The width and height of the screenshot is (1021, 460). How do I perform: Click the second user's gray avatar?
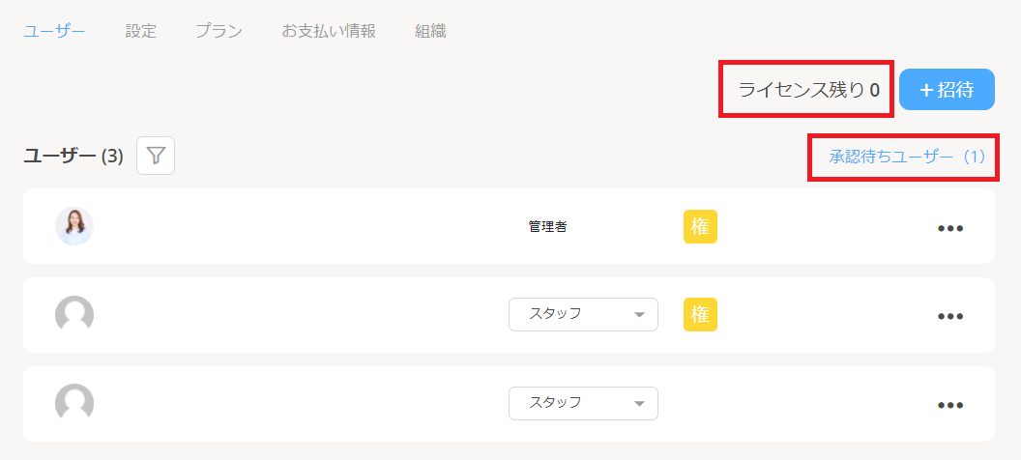pos(74,315)
